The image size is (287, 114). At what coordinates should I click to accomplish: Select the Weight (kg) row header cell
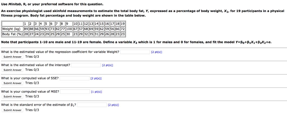[x=12, y=29]
